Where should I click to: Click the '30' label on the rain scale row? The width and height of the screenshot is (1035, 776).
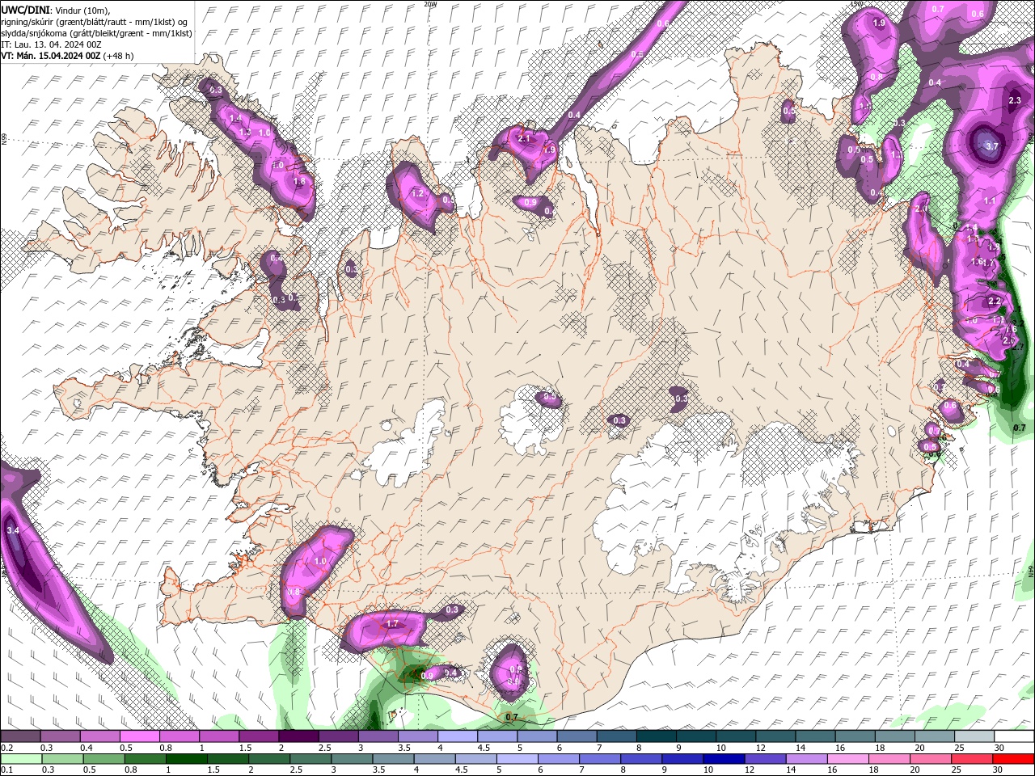pyautogui.click(x=998, y=770)
